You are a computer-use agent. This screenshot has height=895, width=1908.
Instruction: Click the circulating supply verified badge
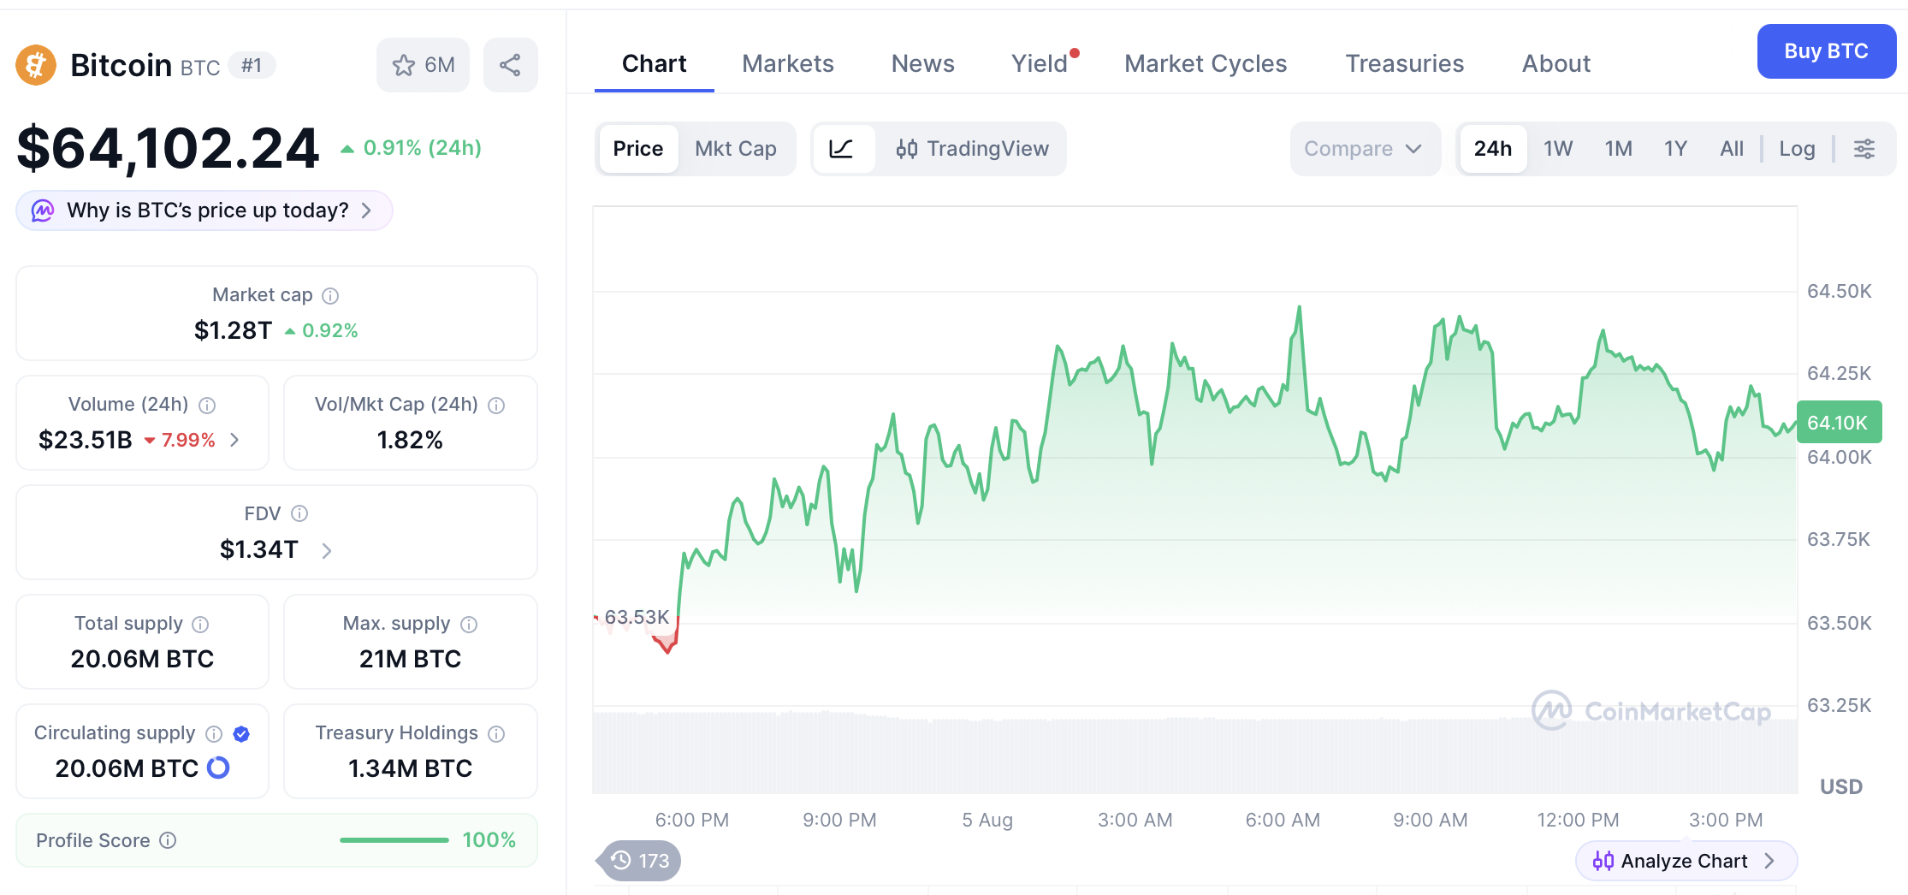[x=241, y=734]
